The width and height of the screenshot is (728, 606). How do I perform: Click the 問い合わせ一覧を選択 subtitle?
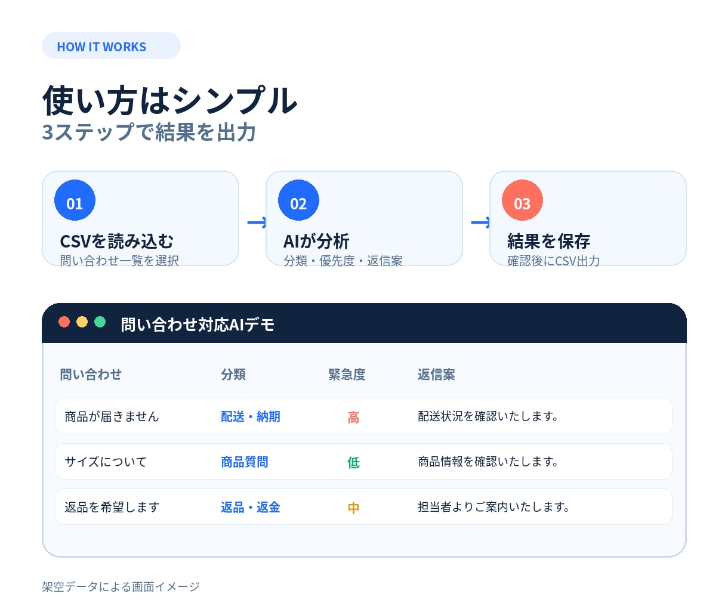(119, 261)
